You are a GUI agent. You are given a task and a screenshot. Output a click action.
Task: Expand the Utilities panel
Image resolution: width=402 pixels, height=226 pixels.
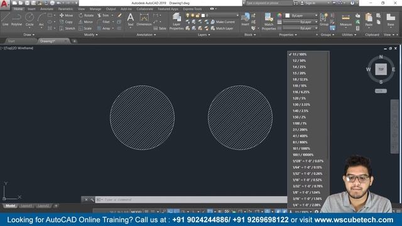[x=349, y=35]
